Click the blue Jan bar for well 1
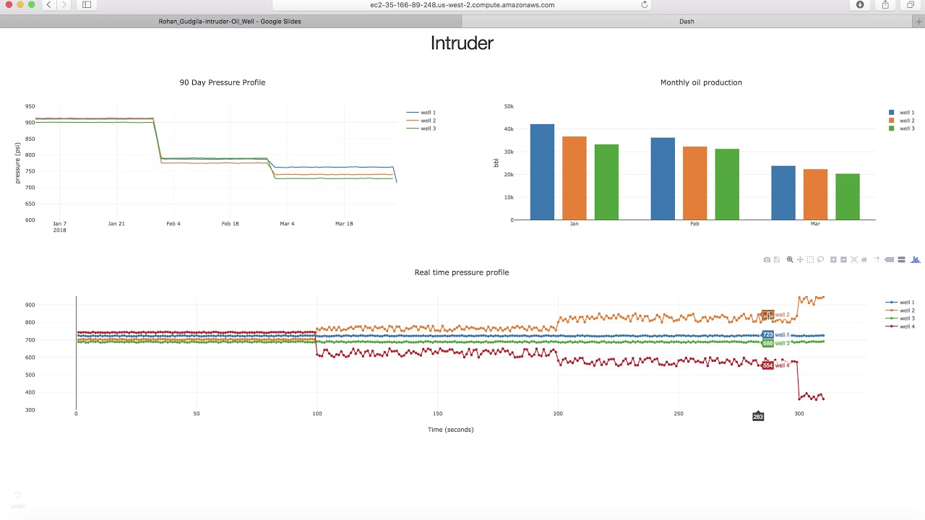The height and width of the screenshot is (520, 925). (x=542, y=172)
